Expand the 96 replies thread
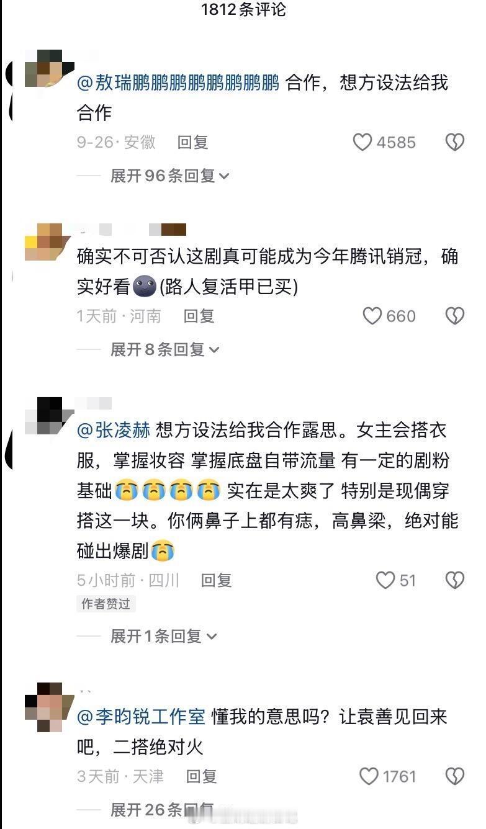The height and width of the screenshot is (829, 486). pos(169,176)
